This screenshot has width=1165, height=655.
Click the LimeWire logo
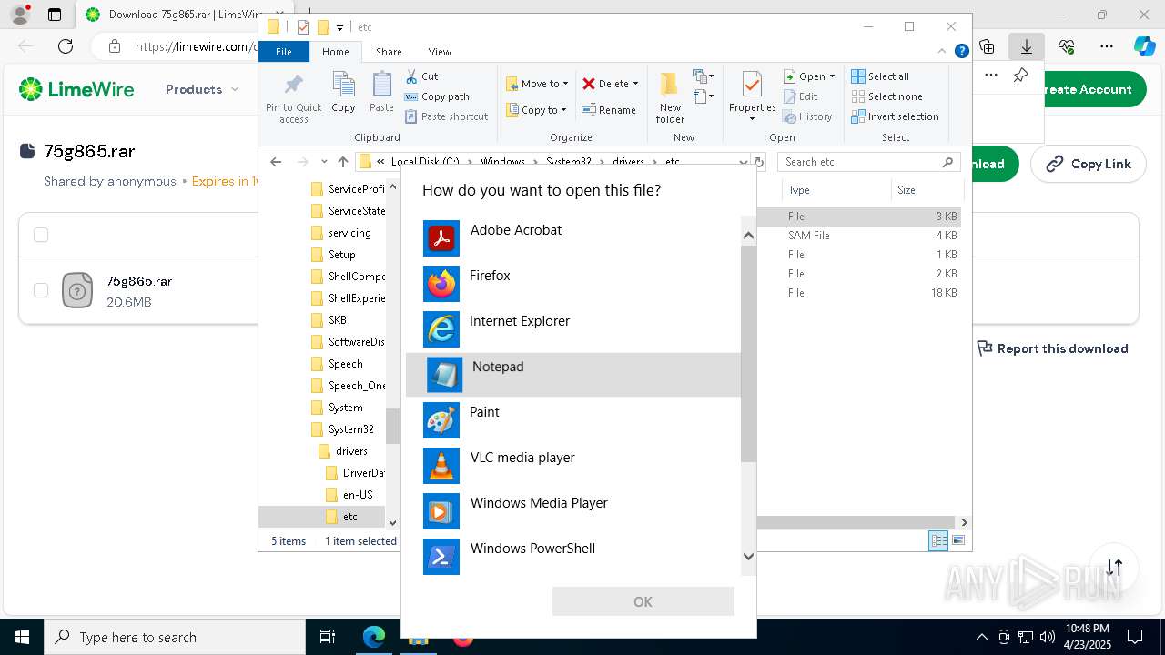pyautogui.click(x=76, y=89)
